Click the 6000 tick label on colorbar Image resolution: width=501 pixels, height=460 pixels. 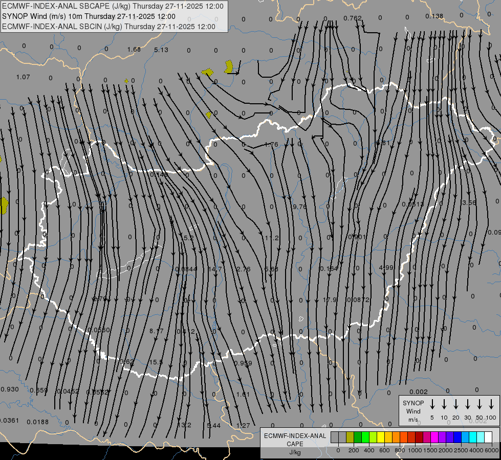pos(492,450)
